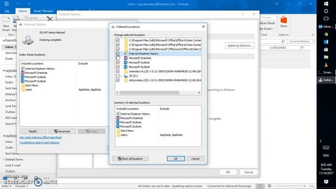Image resolution: width=336 pixels, height=189 pixels.
Task: Collapse the Outlook ribbon with the chevron
Action: pos(313,35)
